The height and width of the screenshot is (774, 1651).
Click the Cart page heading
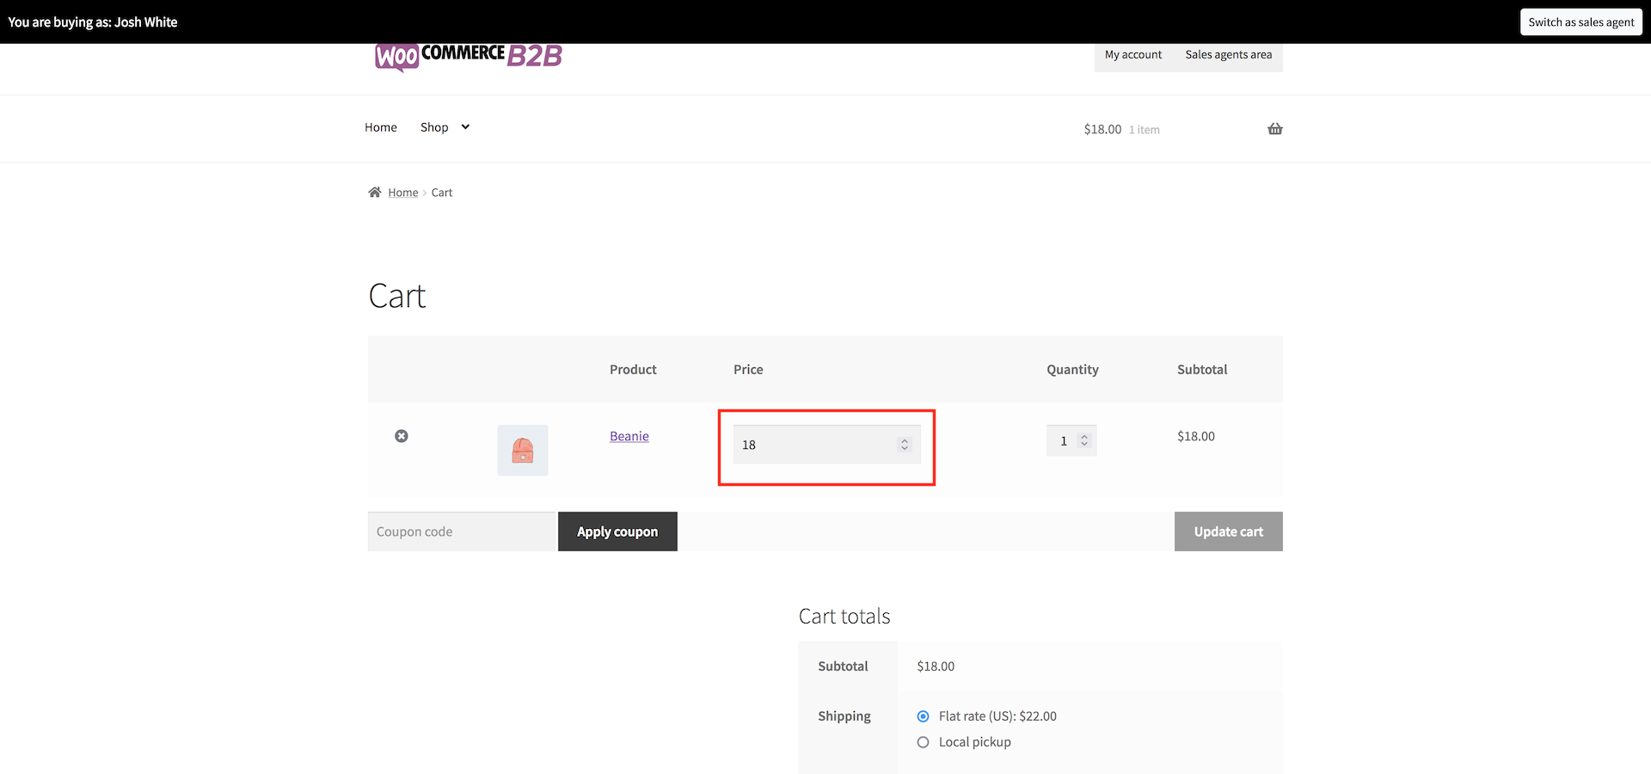[x=397, y=296]
